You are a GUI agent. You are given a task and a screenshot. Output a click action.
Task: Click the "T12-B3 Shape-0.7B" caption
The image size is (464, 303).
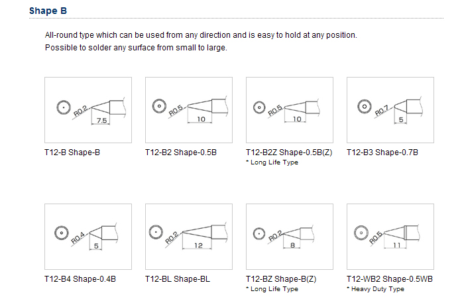pyautogui.click(x=382, y=152)
